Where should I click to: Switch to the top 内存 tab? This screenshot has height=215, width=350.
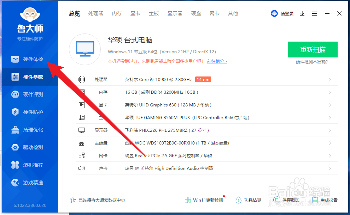(x=117, y=14)
